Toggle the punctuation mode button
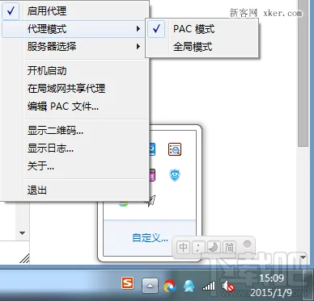The height and width of the screenshot is (301, 314). [x=198, y=247]
